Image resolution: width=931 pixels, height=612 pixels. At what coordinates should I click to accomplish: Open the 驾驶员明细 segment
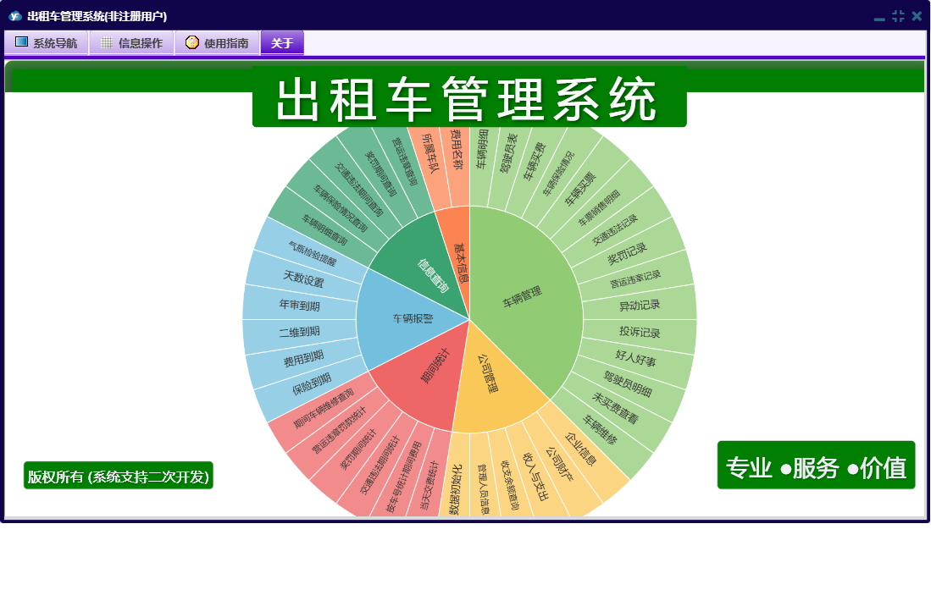[628, 383]
